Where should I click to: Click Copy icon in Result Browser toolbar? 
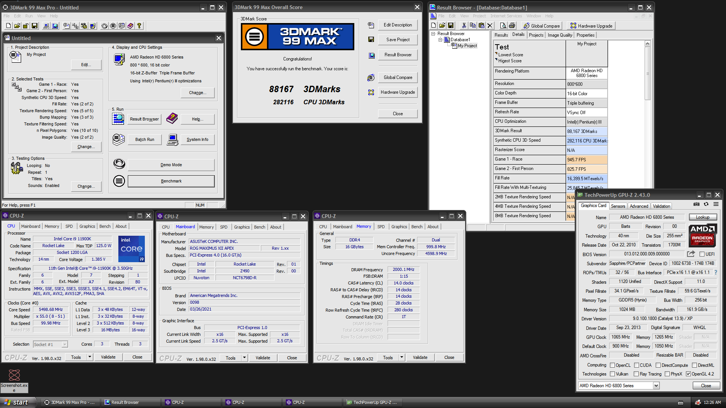pos(473,25)
